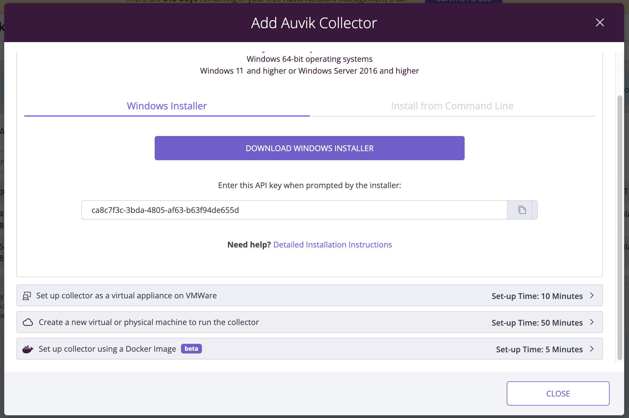The height and width of the screenshot is (418, 629).
Task: Click the cloud icon for new machine
Action: pyautogui.click(x=28, y=322)
